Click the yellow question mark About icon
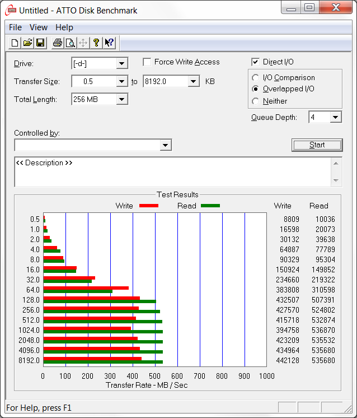357x418 pixels. [96, 43]
